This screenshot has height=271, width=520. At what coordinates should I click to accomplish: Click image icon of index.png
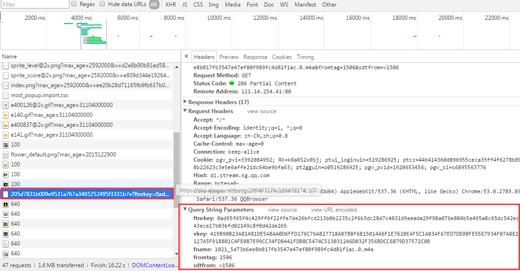click(x=5, y=85)
